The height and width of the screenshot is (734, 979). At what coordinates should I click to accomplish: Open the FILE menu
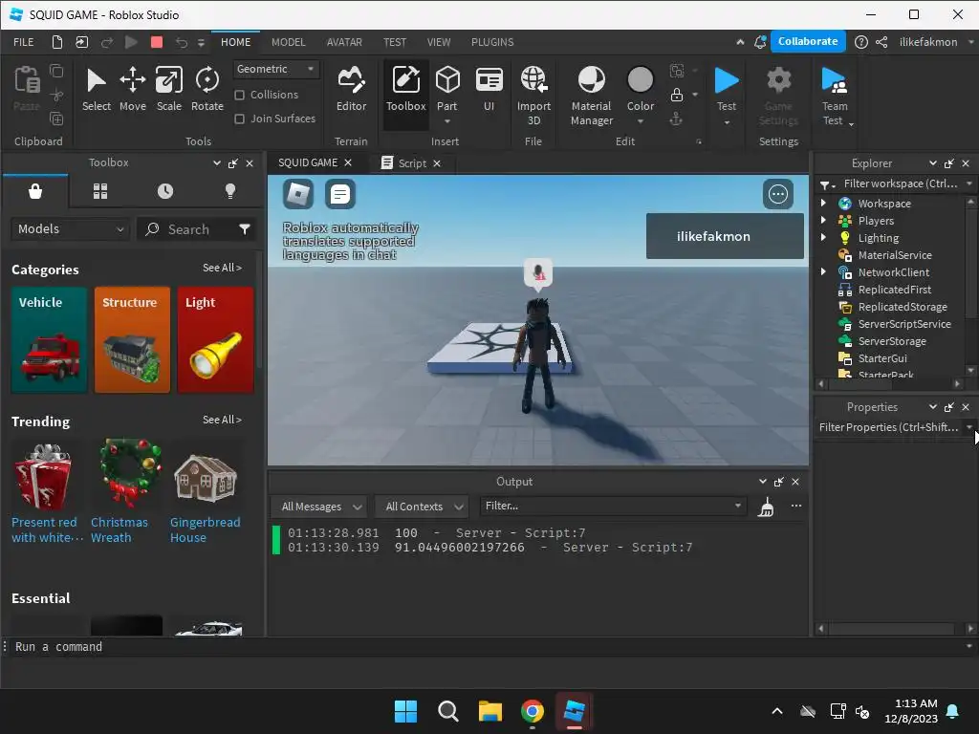click(24, 42)
